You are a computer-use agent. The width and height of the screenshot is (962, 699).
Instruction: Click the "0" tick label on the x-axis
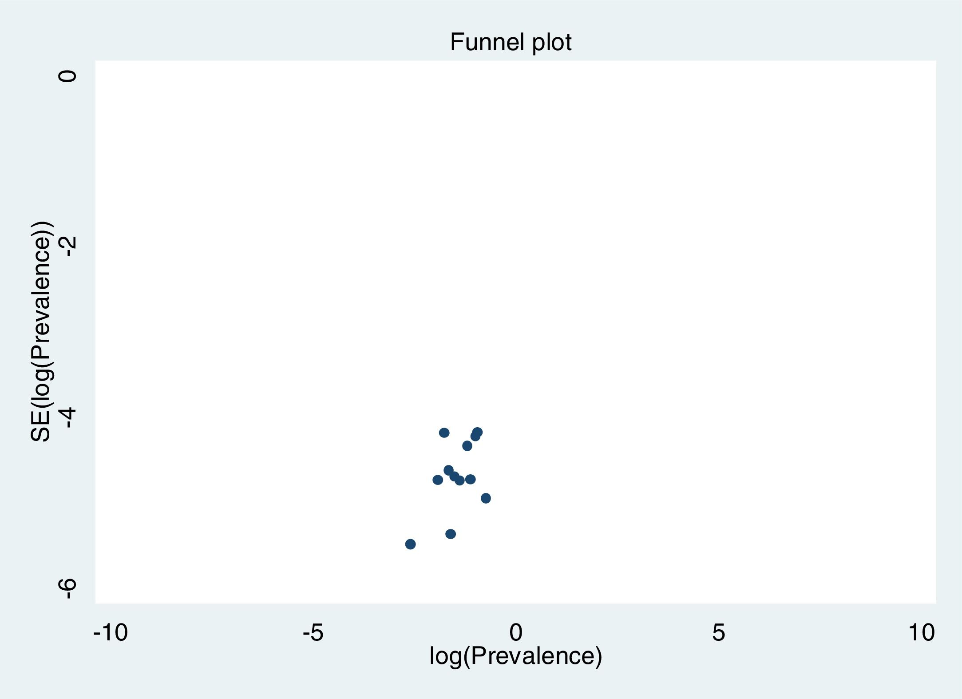516,632
